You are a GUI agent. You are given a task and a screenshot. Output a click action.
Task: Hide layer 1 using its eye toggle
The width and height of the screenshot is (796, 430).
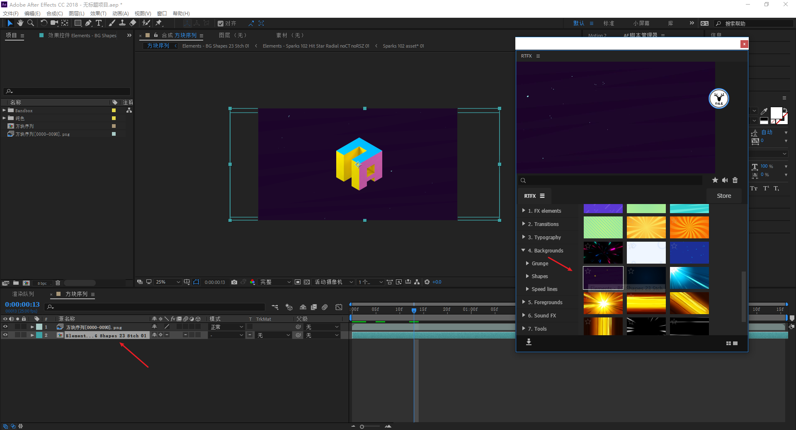click(5, 327)
